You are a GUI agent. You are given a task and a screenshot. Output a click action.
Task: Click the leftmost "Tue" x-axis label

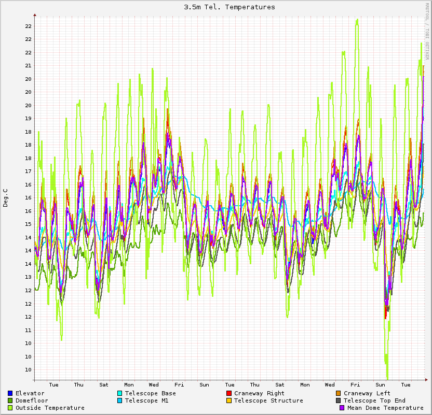(53, 384)
